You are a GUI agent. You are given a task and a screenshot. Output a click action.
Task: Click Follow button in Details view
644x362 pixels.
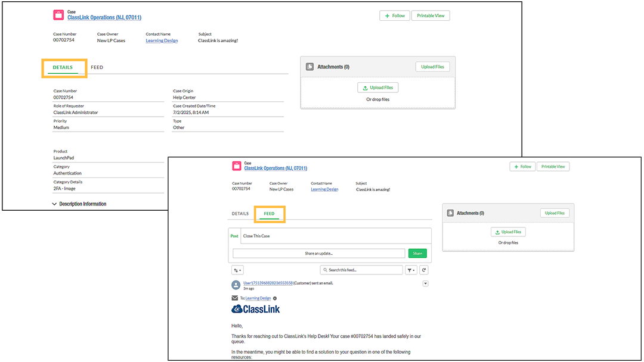pos(395,15)
